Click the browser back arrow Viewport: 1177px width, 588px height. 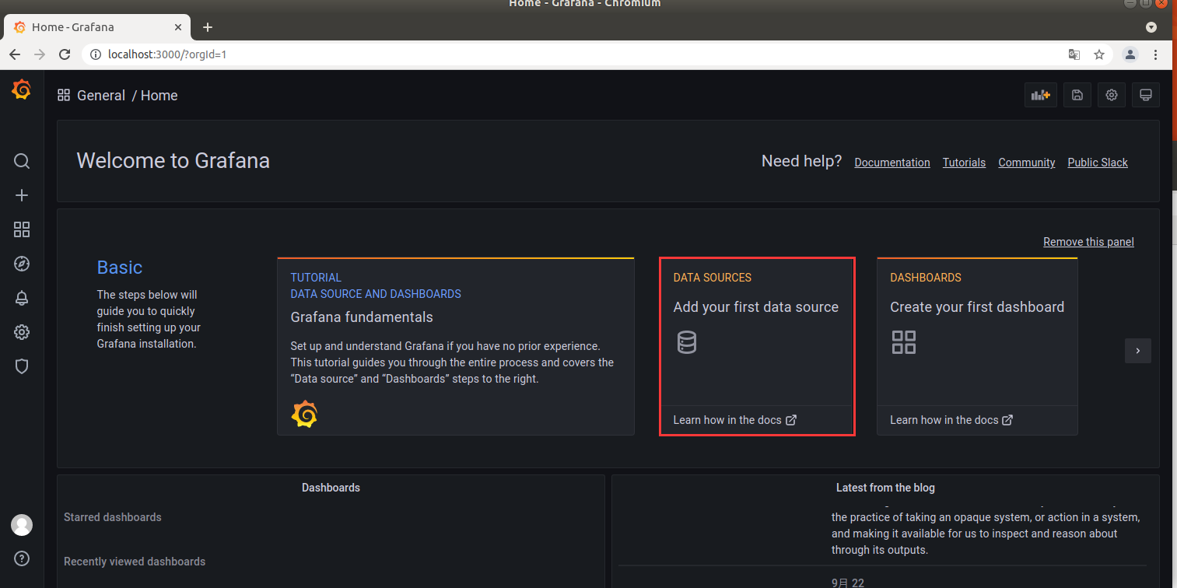(x=15, y=54)
